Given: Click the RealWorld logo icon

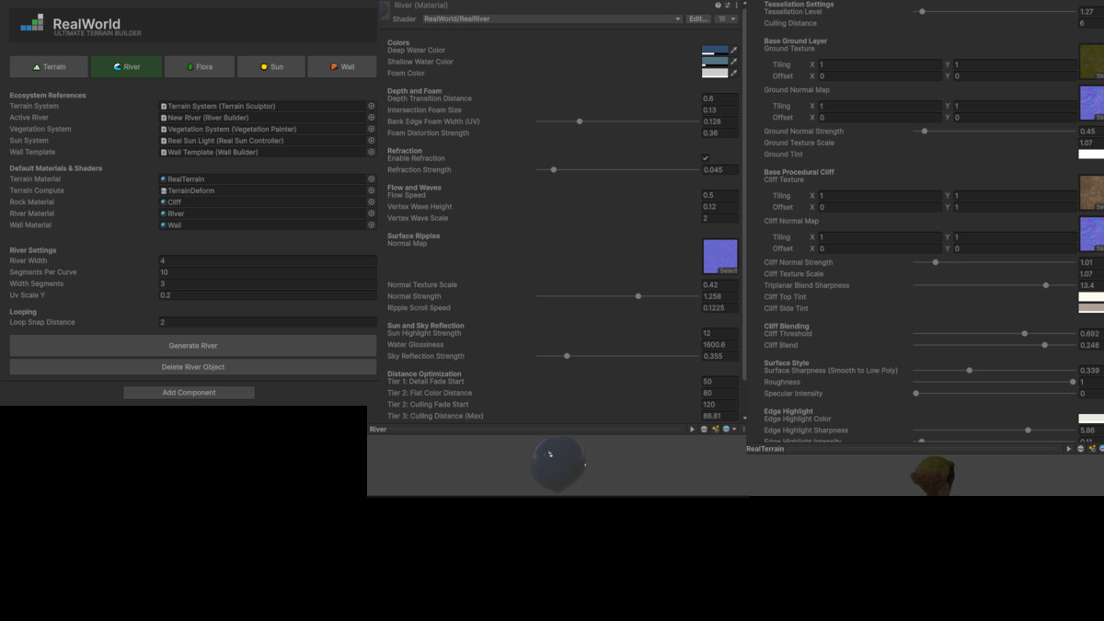Looking at the screenshot, I should [32, 23].
